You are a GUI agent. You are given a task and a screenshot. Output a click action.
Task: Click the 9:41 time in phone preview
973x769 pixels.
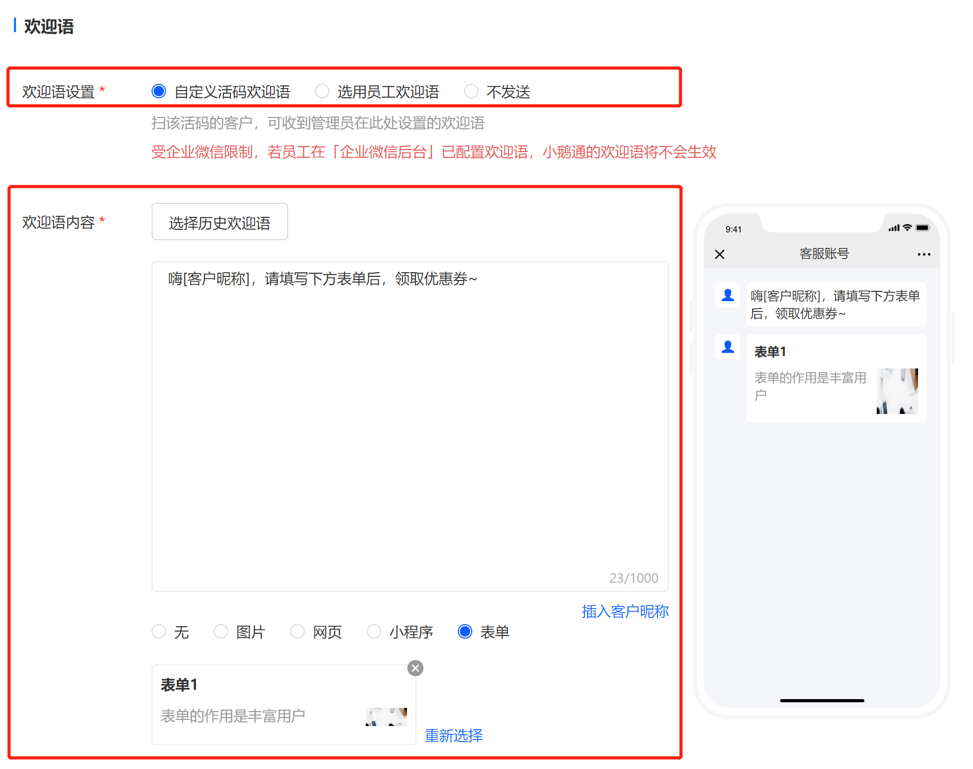734,229
